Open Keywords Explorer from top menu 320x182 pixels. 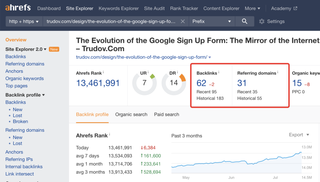coord(119,8)
